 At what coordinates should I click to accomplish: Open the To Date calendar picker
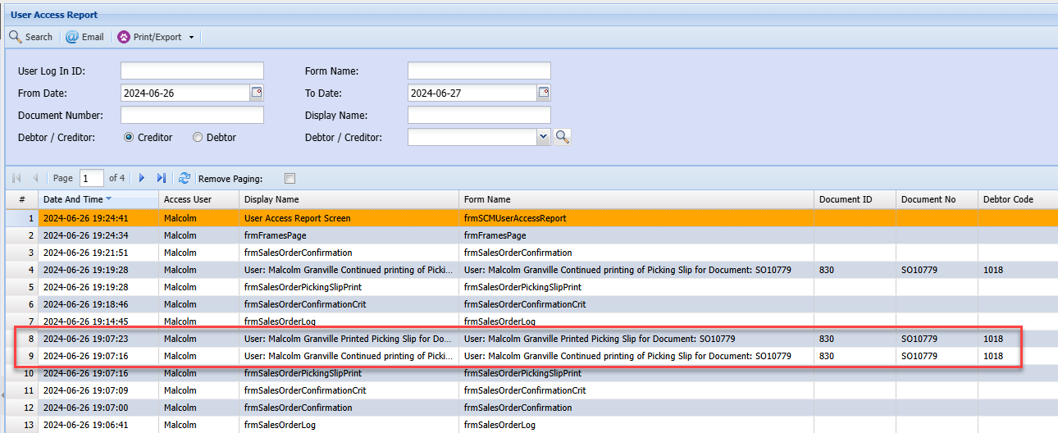click(x=544, y=93)
